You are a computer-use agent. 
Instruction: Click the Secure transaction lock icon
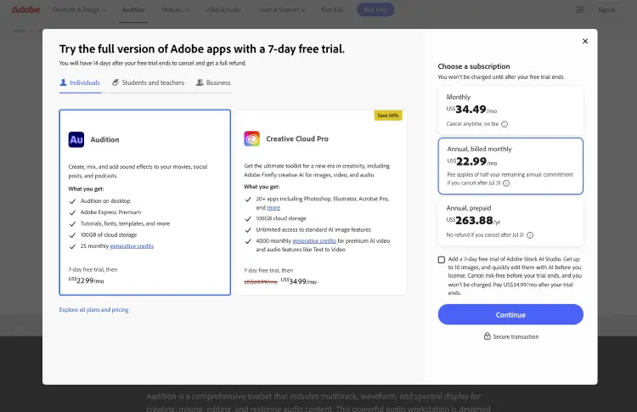point(488,336)
